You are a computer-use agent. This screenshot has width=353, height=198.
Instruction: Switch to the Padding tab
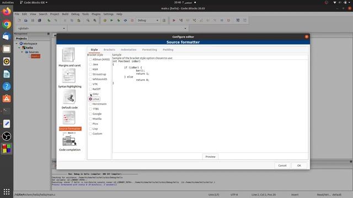[x=168, y=50]
